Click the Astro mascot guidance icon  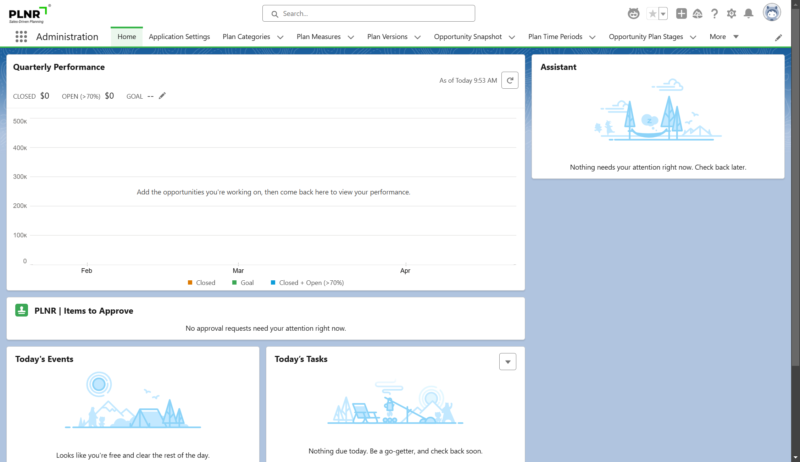point(633,13)
